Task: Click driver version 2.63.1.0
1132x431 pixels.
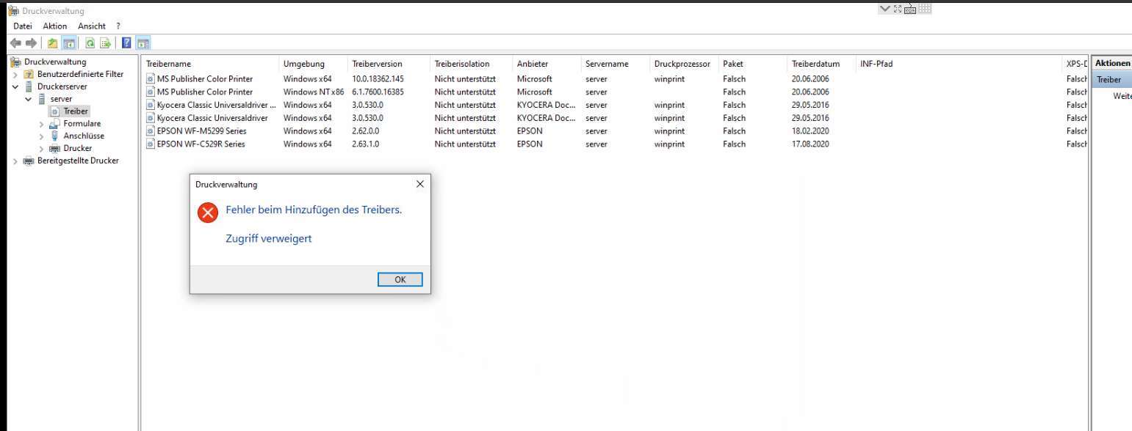Action: (366, 144)
